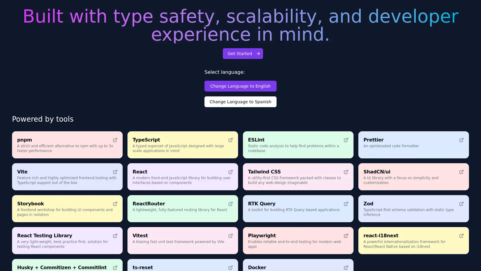Click 'A powerful internationalization framework' description
Viewport: 481px width, 271px height.
tap(404, 244)
